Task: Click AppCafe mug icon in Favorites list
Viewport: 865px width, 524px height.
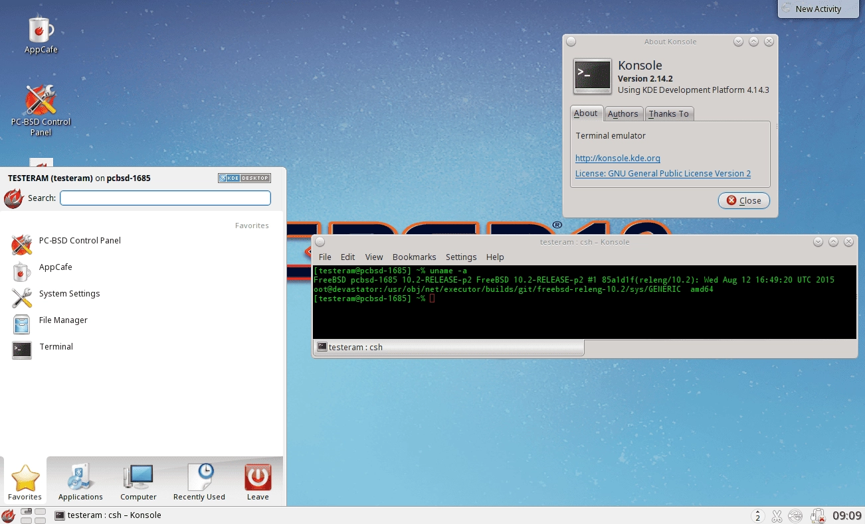Action: tap(22, 271)
